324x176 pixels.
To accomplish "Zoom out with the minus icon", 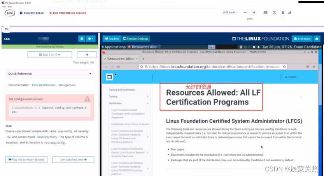I will point(245,12).
